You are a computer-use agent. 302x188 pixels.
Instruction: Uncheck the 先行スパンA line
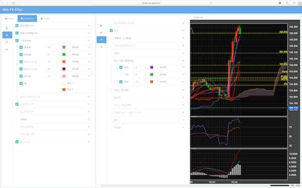click(21, 62)
